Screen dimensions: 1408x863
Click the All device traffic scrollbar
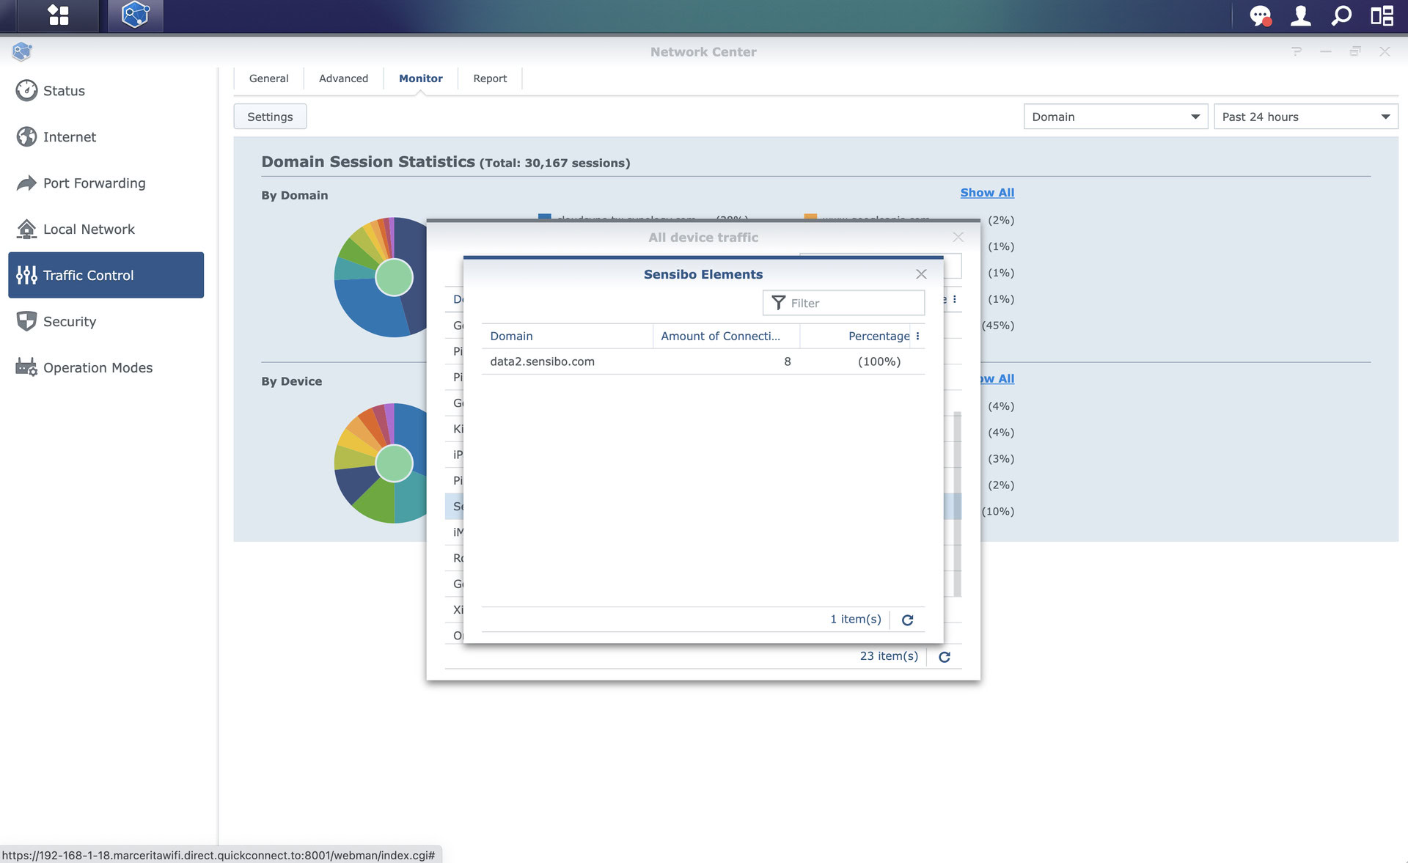coord(957,504)
